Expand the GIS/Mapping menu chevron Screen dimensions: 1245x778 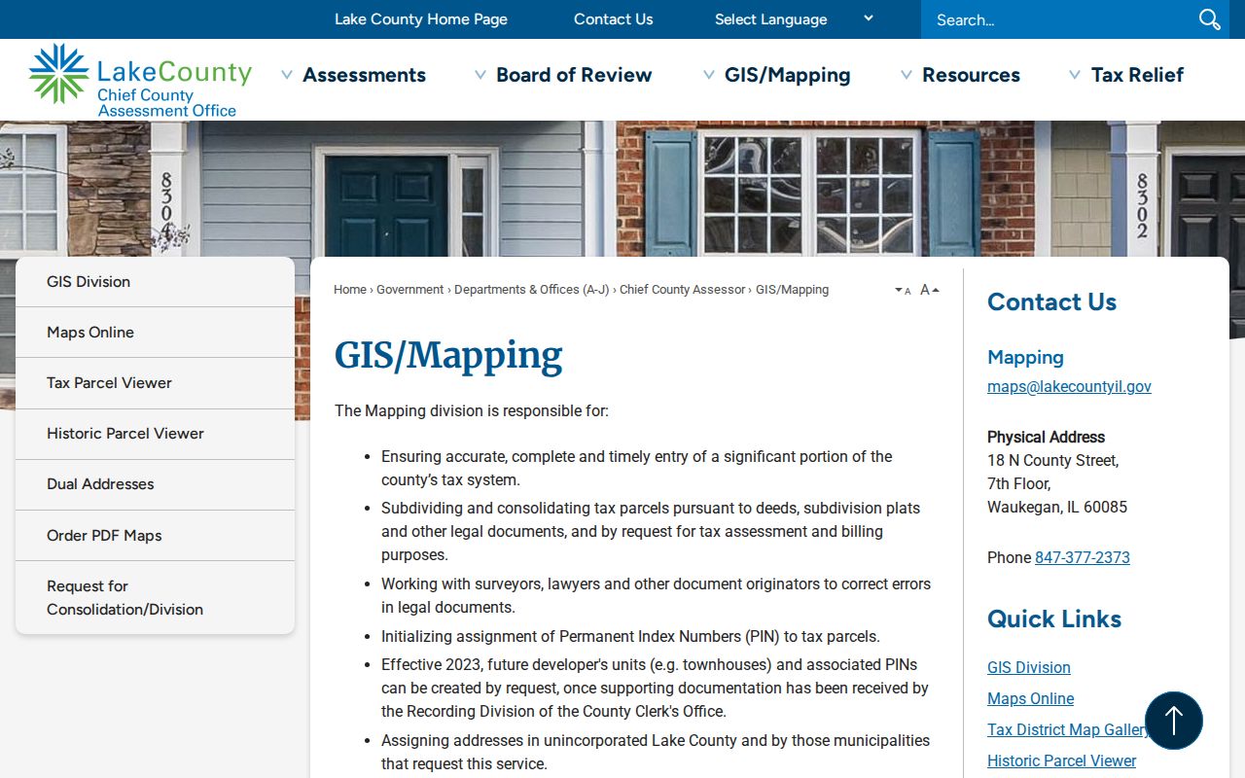(709, 75)
